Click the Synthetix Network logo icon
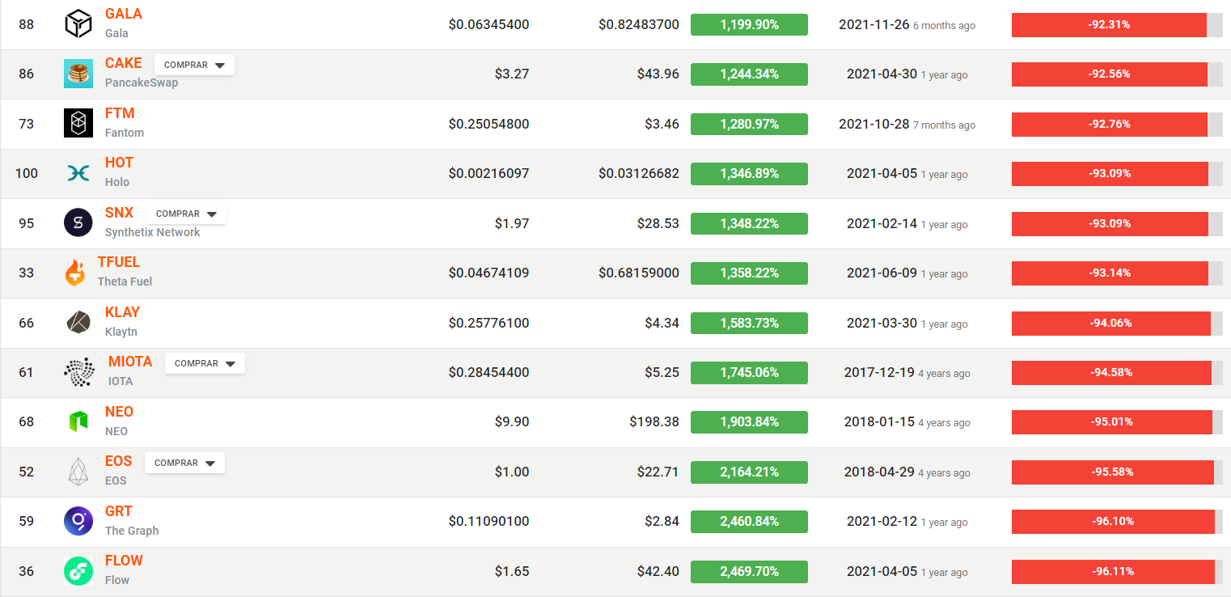1231x597 pixels. click(78, 222)
